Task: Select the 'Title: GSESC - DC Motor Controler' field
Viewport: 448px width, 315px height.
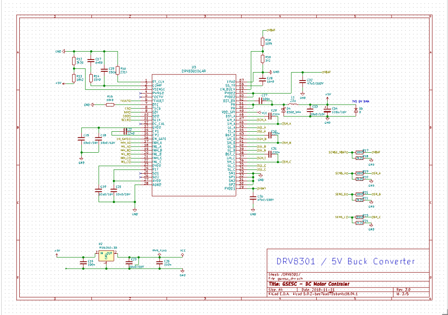Action: (308, 284)
